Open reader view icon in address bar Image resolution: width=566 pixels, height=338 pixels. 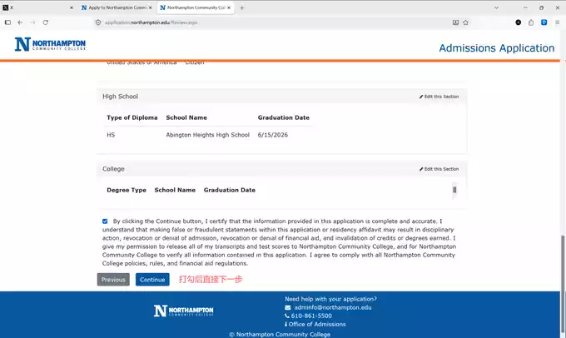(455, 22)
